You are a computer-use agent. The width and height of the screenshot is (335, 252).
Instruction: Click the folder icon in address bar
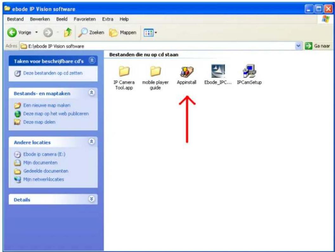(23, 46)
